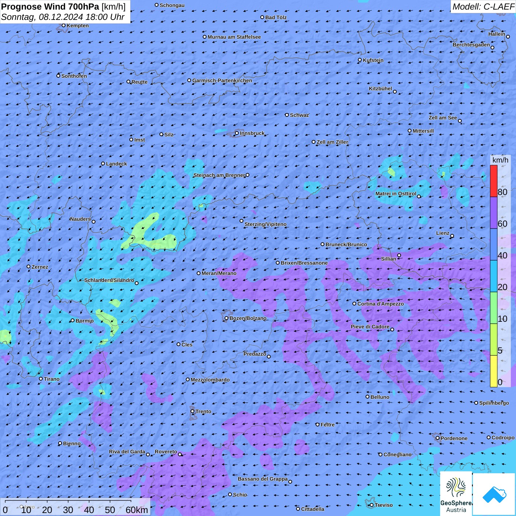Click the 'Garmisch-Partenkirchen' label
This screenshot has height=516, width=516.
coord(222,80)
